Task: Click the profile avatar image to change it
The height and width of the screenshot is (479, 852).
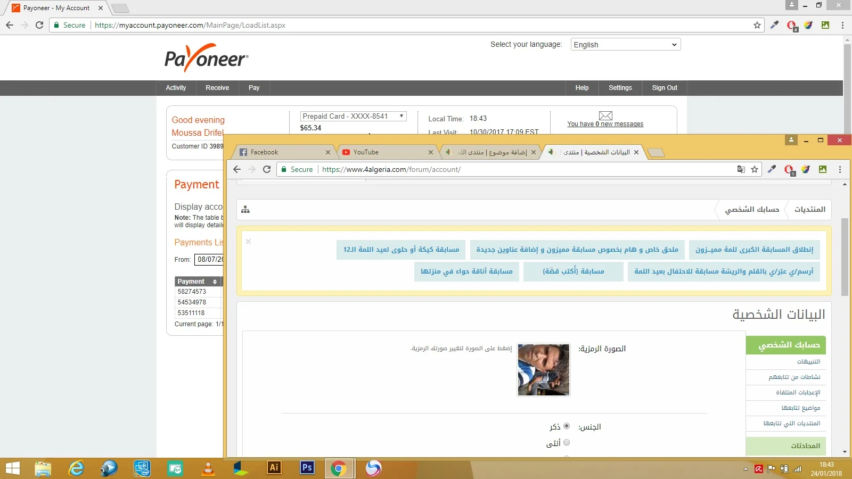Action: click(544, 370)
